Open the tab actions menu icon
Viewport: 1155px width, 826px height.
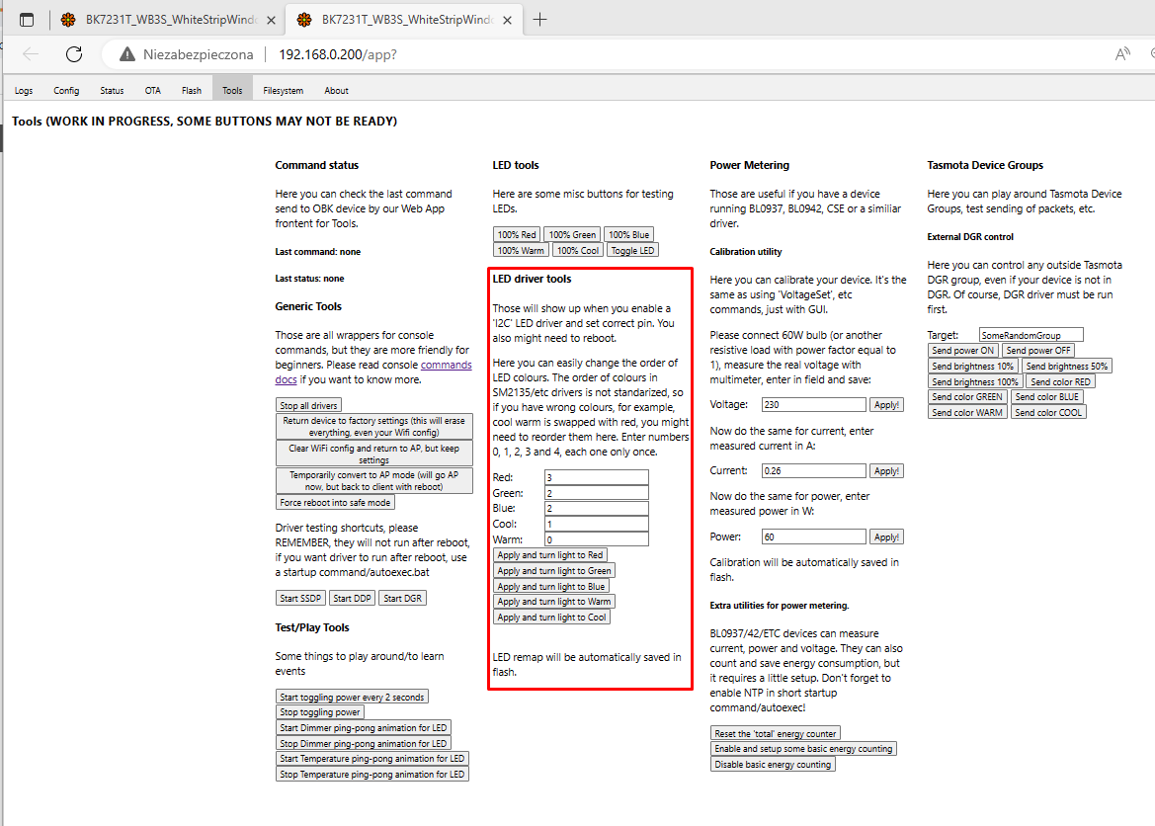[27, 20]
